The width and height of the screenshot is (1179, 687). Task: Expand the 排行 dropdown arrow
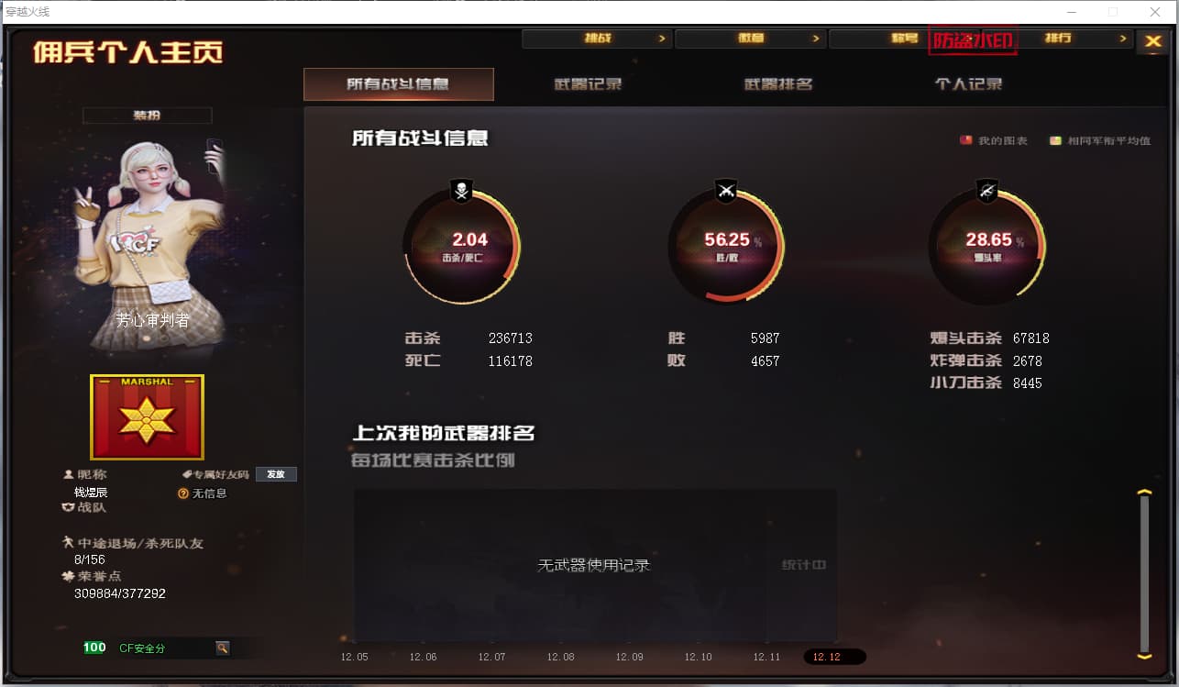click(1123, 39)
